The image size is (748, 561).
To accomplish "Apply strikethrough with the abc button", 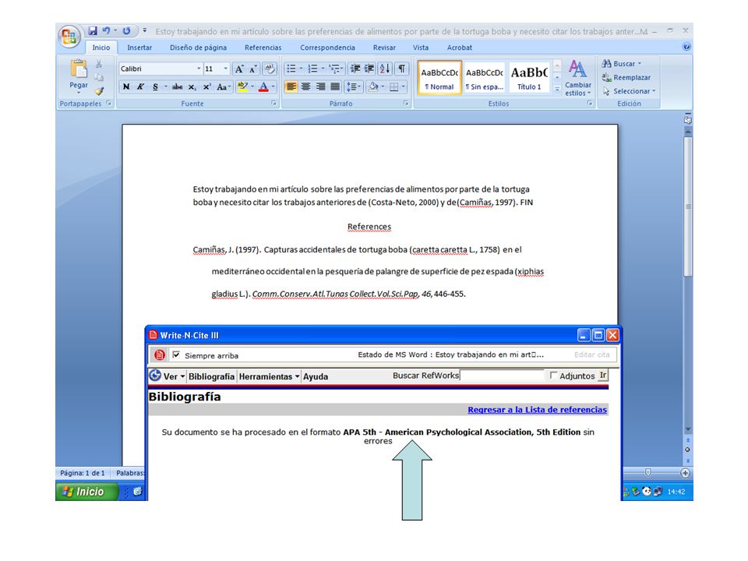I will (x=178, y=86).
